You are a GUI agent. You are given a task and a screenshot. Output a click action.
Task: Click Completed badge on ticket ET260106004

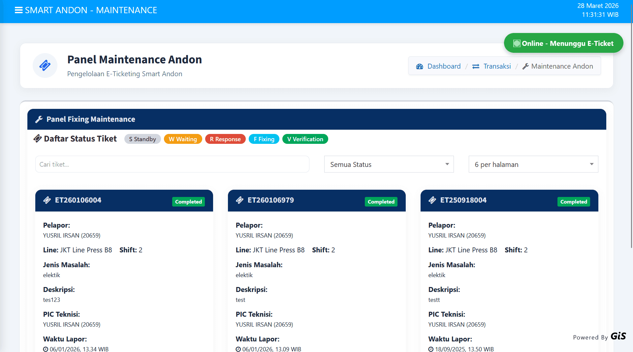[188, 202]
